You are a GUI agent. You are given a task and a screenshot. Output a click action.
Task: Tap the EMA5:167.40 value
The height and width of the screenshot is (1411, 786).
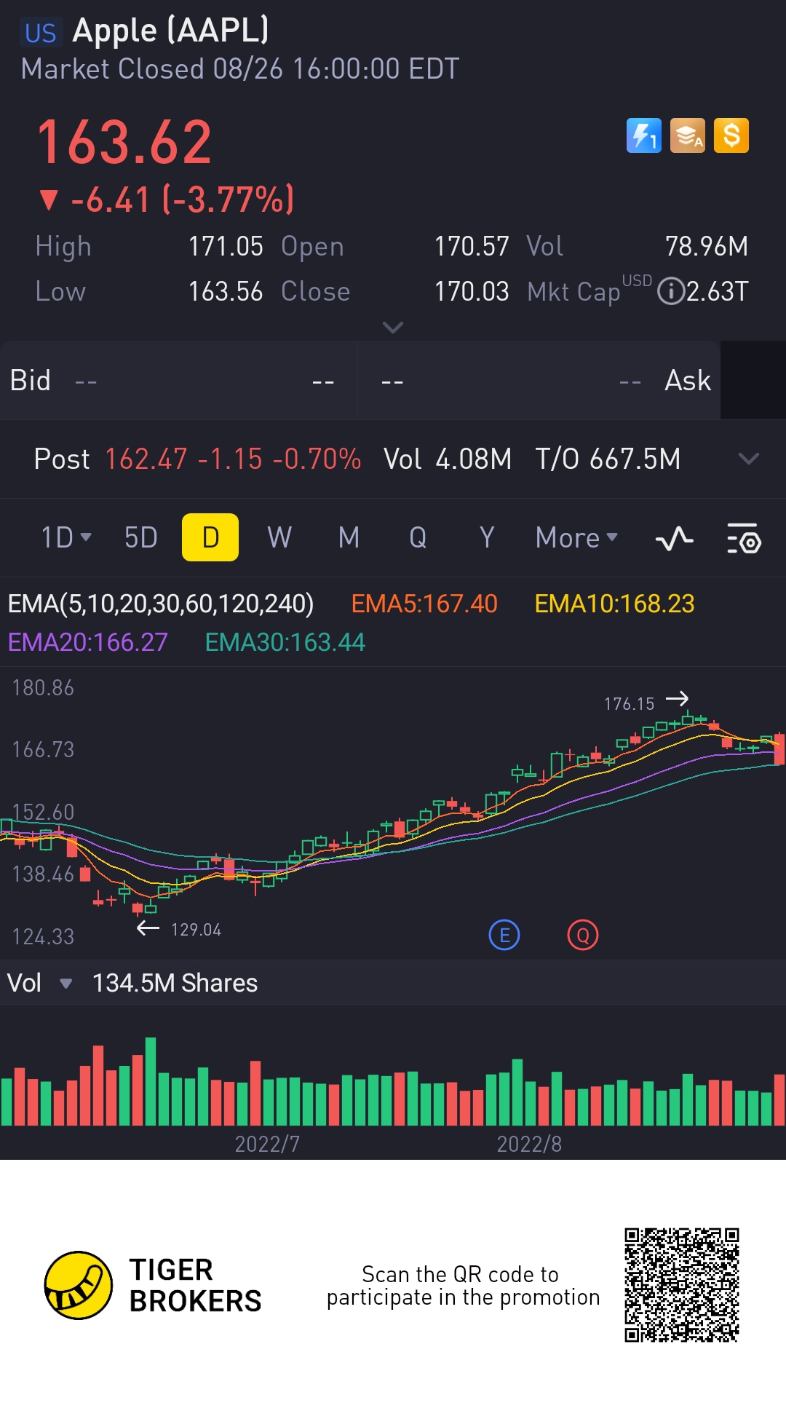point(424,604)
